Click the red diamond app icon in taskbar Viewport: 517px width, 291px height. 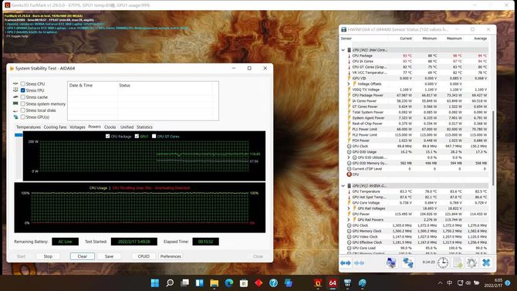point(258,283)
